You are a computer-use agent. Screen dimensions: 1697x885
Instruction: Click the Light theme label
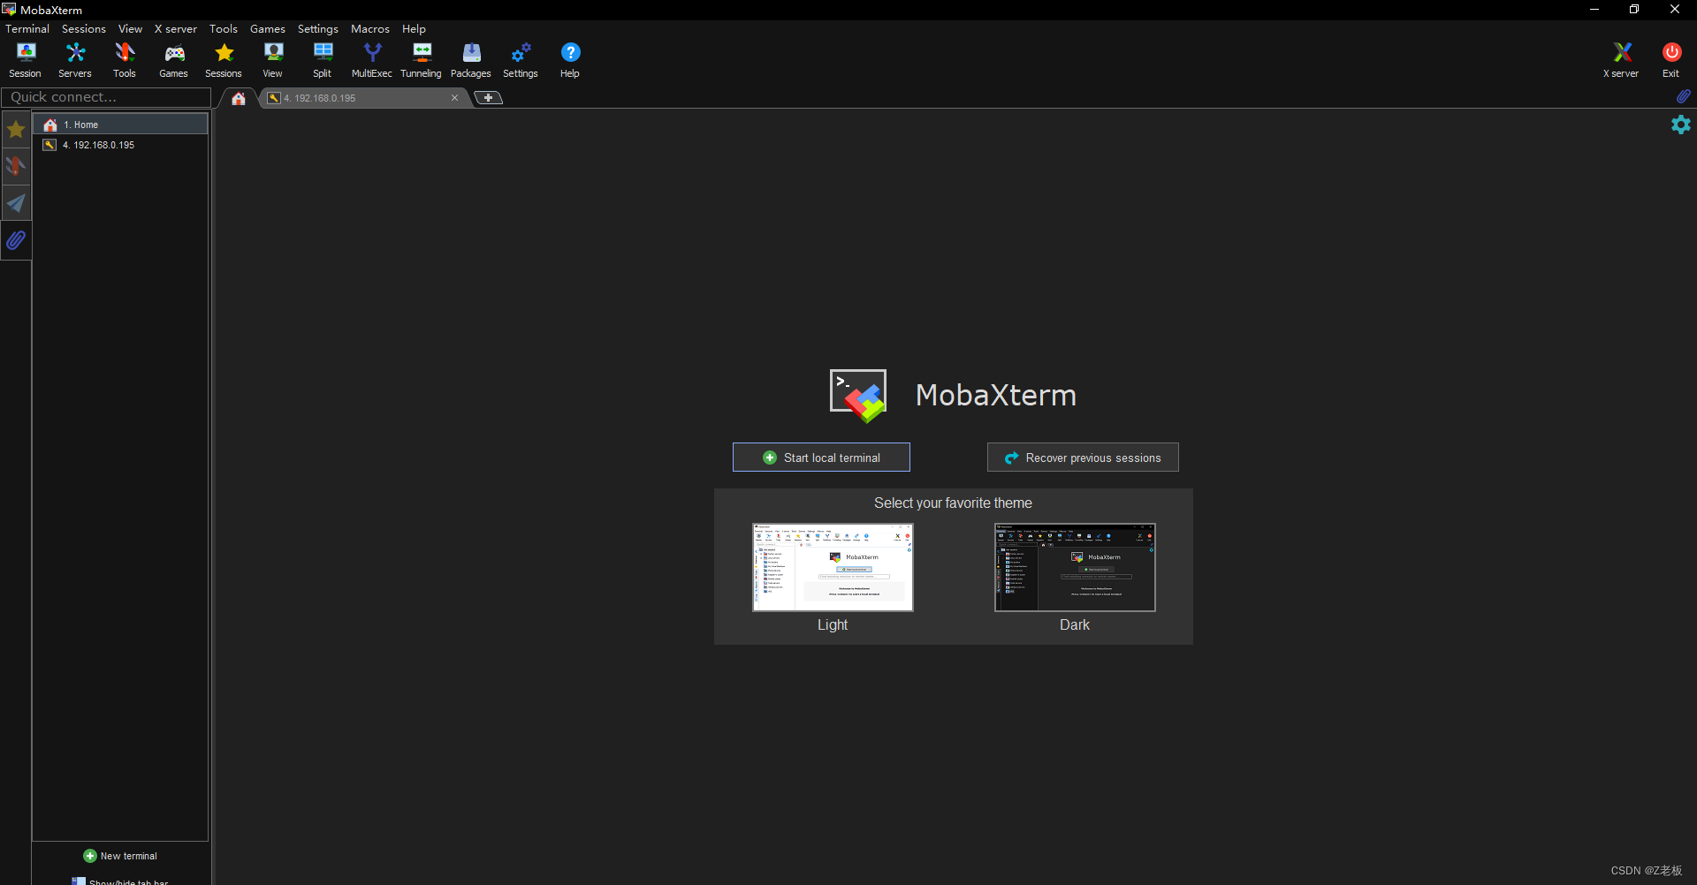coord(833,624)
